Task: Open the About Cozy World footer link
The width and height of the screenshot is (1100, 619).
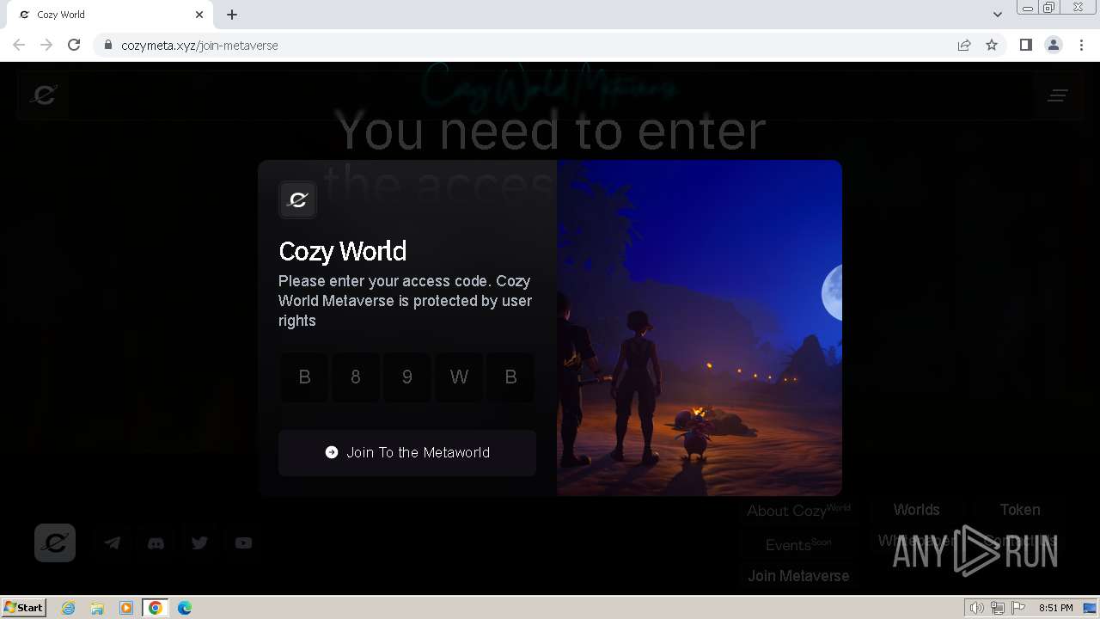Action: coord(798,510)
